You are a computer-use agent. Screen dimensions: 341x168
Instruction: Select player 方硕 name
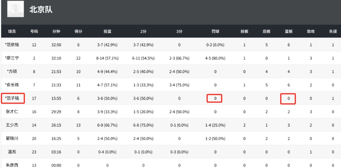pos(12,71)
